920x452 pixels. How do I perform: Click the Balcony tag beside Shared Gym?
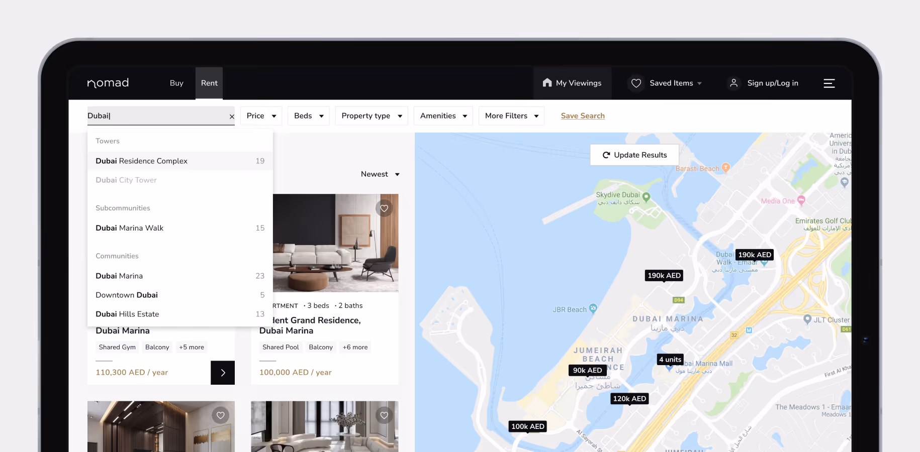pyautogui.click(x=157, y=348)
